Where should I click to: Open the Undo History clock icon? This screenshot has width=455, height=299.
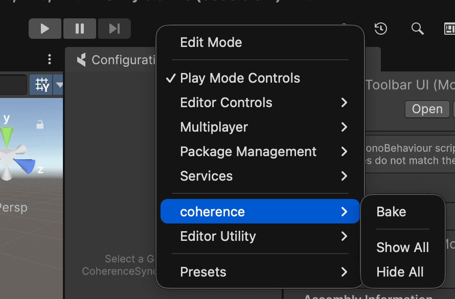point(380,29)
